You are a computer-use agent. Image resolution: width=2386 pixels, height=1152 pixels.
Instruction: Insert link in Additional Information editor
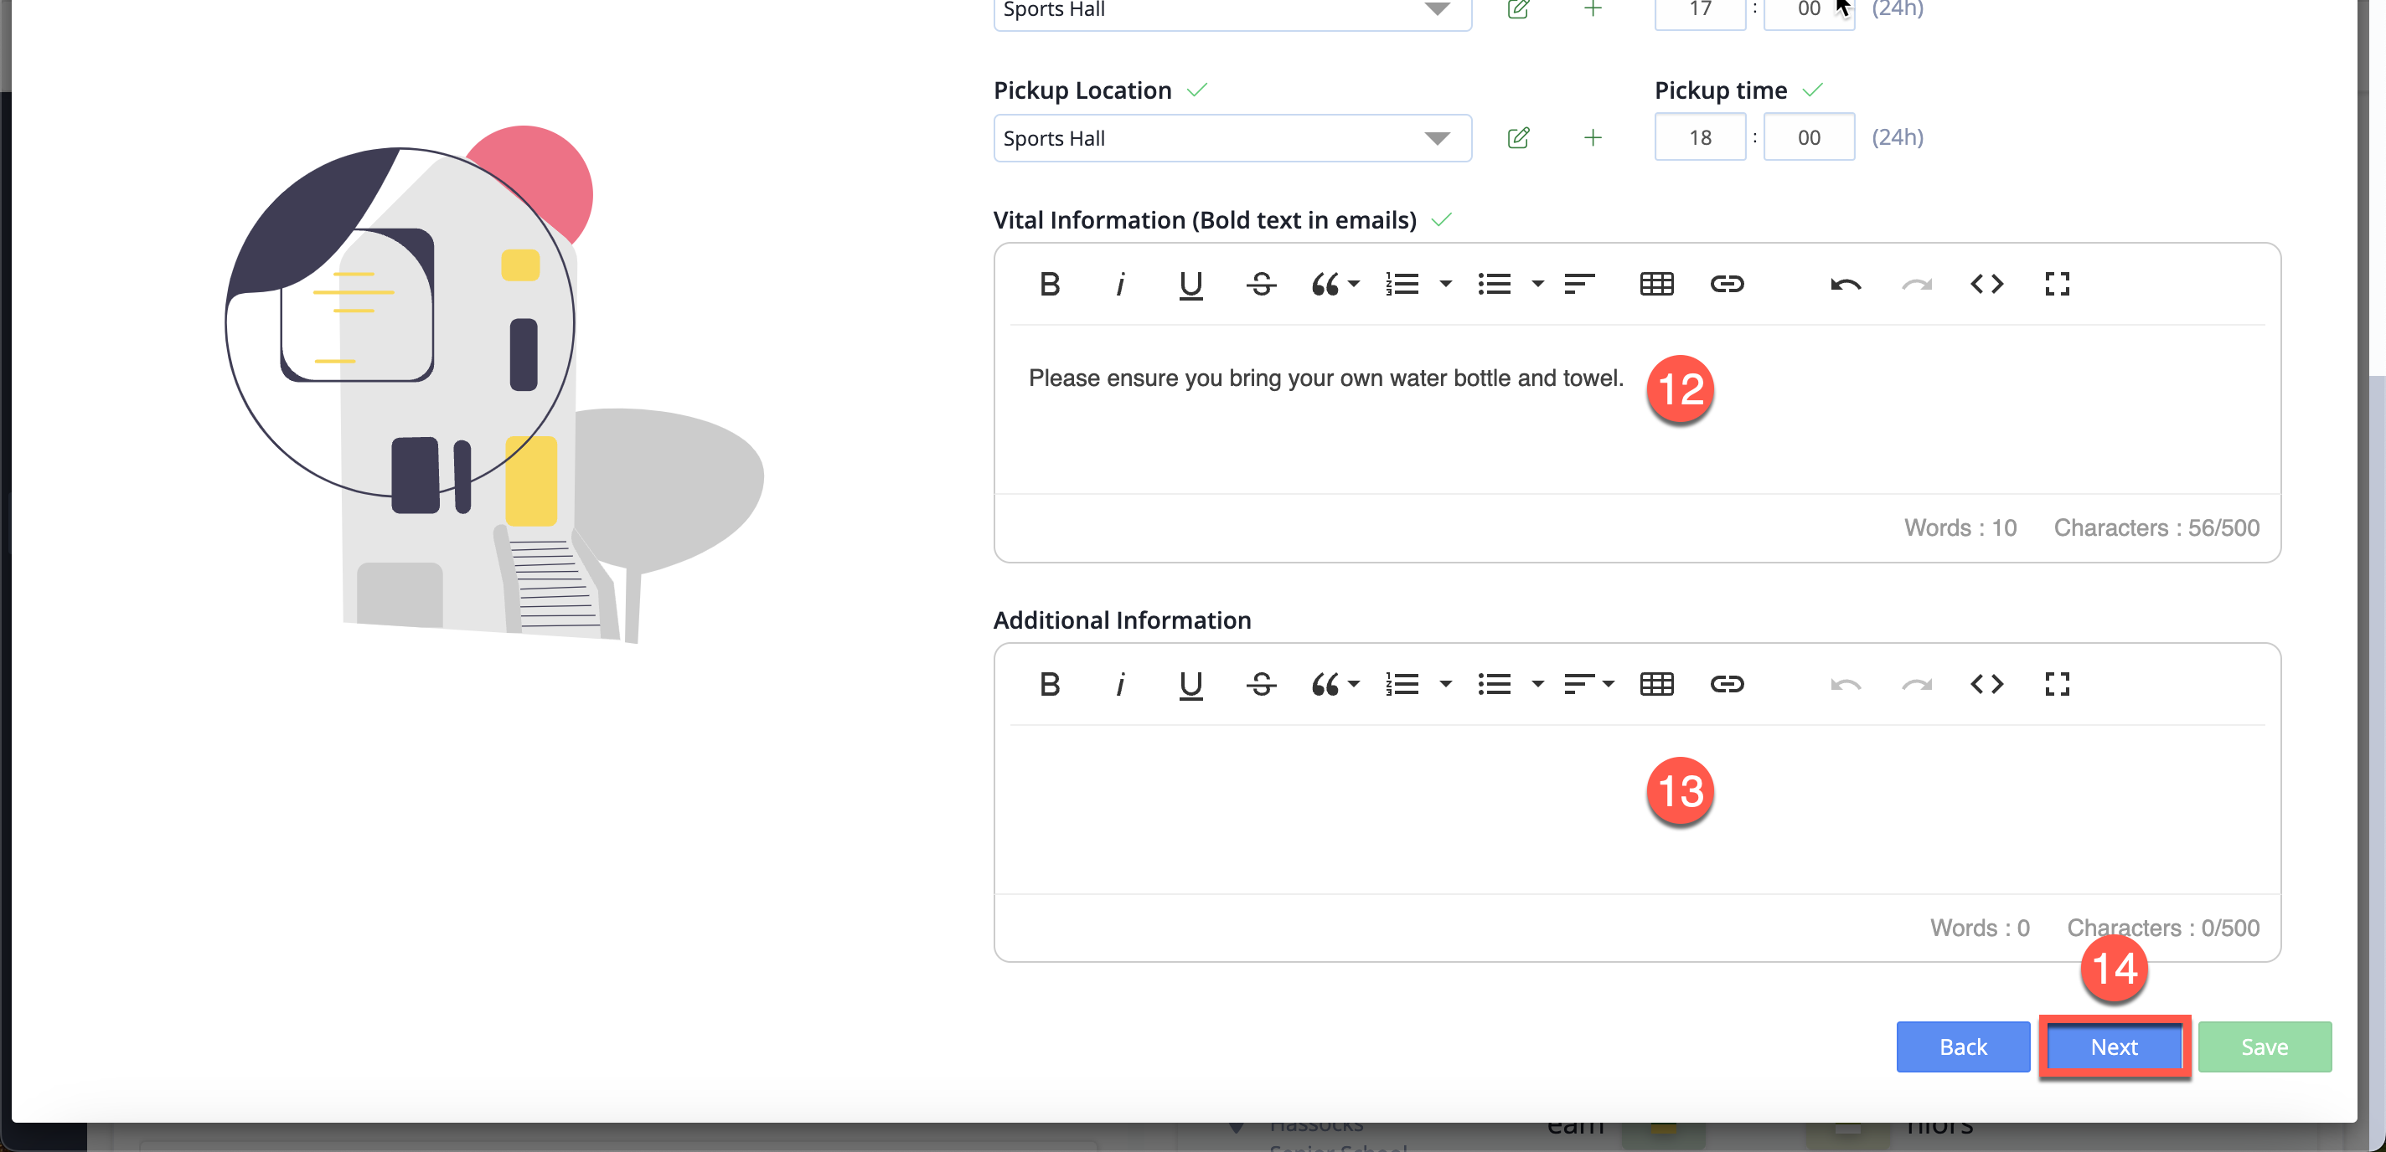[1727, 684]
